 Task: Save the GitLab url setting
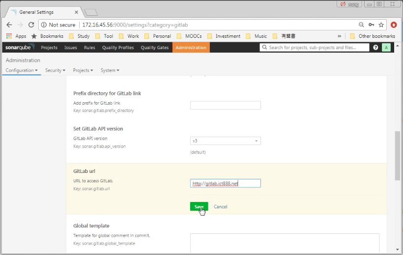tap(199, 206)
